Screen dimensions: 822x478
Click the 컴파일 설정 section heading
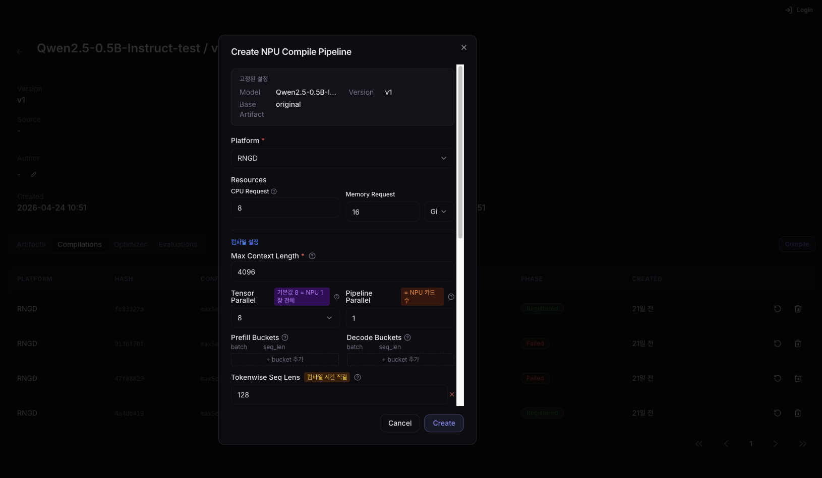[245, 242]
